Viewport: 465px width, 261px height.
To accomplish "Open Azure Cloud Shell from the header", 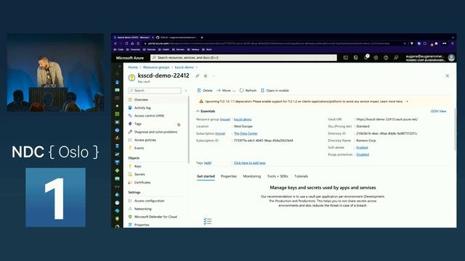I will (346, 58).
